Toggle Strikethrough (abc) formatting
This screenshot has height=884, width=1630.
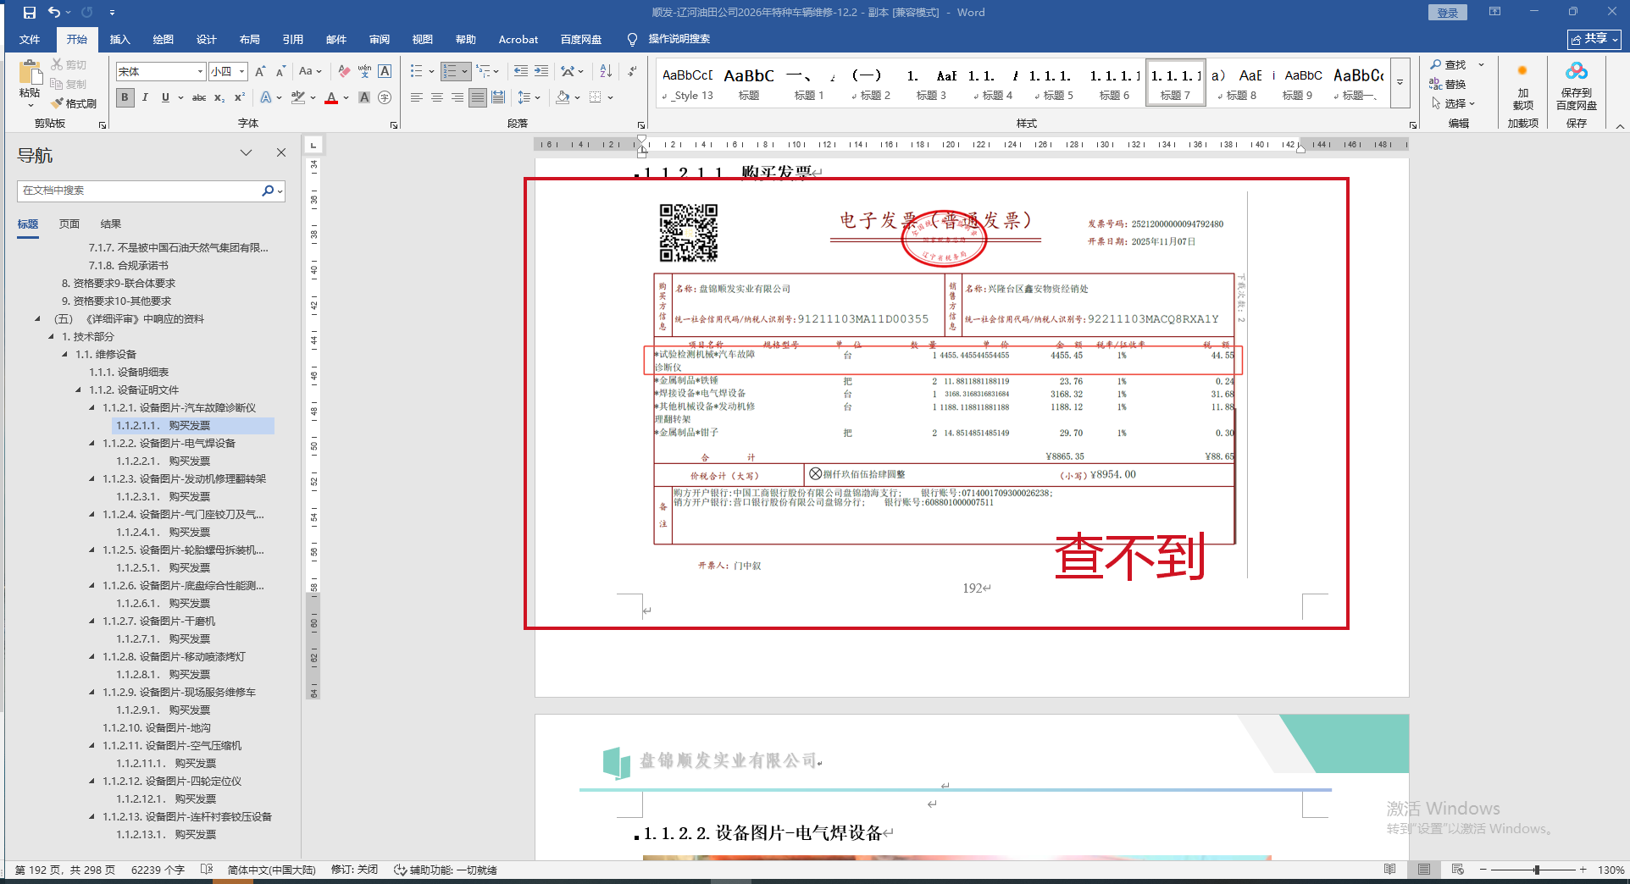coord(199,97)
